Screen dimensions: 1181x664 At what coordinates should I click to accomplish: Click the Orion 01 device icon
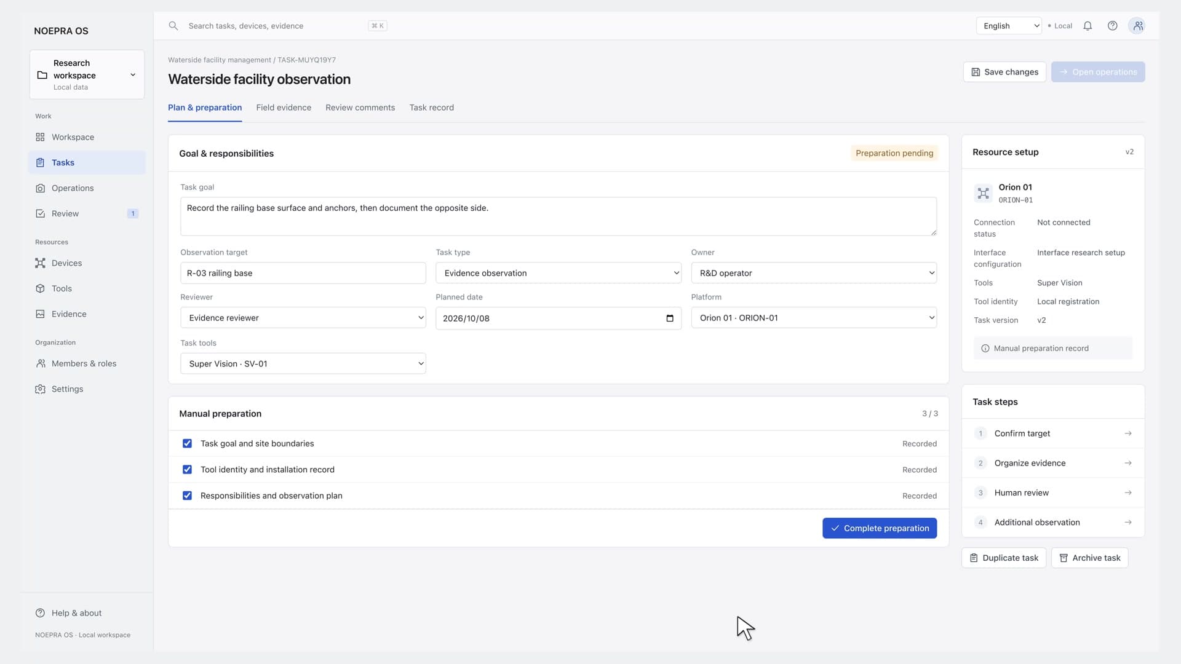tap(983, 193)
